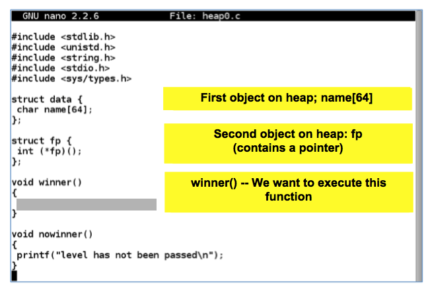This screenshot has height=291, width=430.
Task: Select the '#include <sys/types.h>' line
Action: point(71,79)
